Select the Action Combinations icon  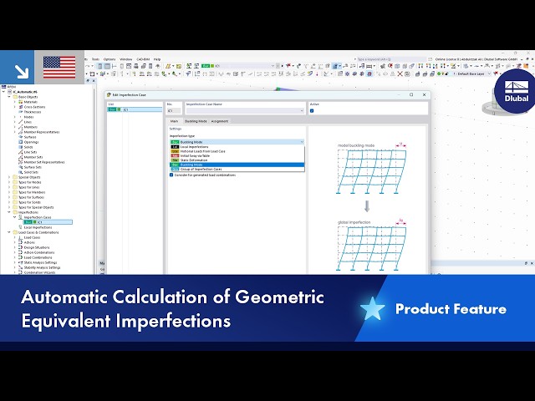(20, 252)
